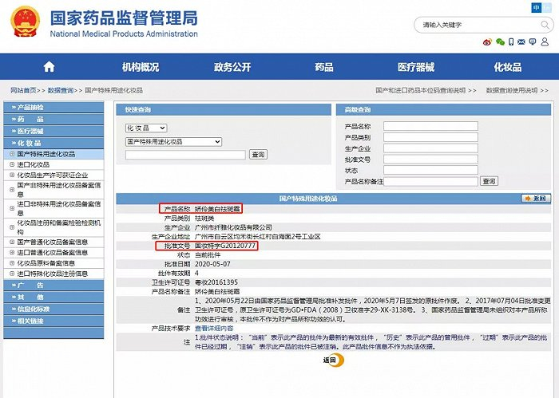Select 化妆品注册和备案检验检测机构 tree item
This screenshot has height=398, width=559.
coord(59,227)
